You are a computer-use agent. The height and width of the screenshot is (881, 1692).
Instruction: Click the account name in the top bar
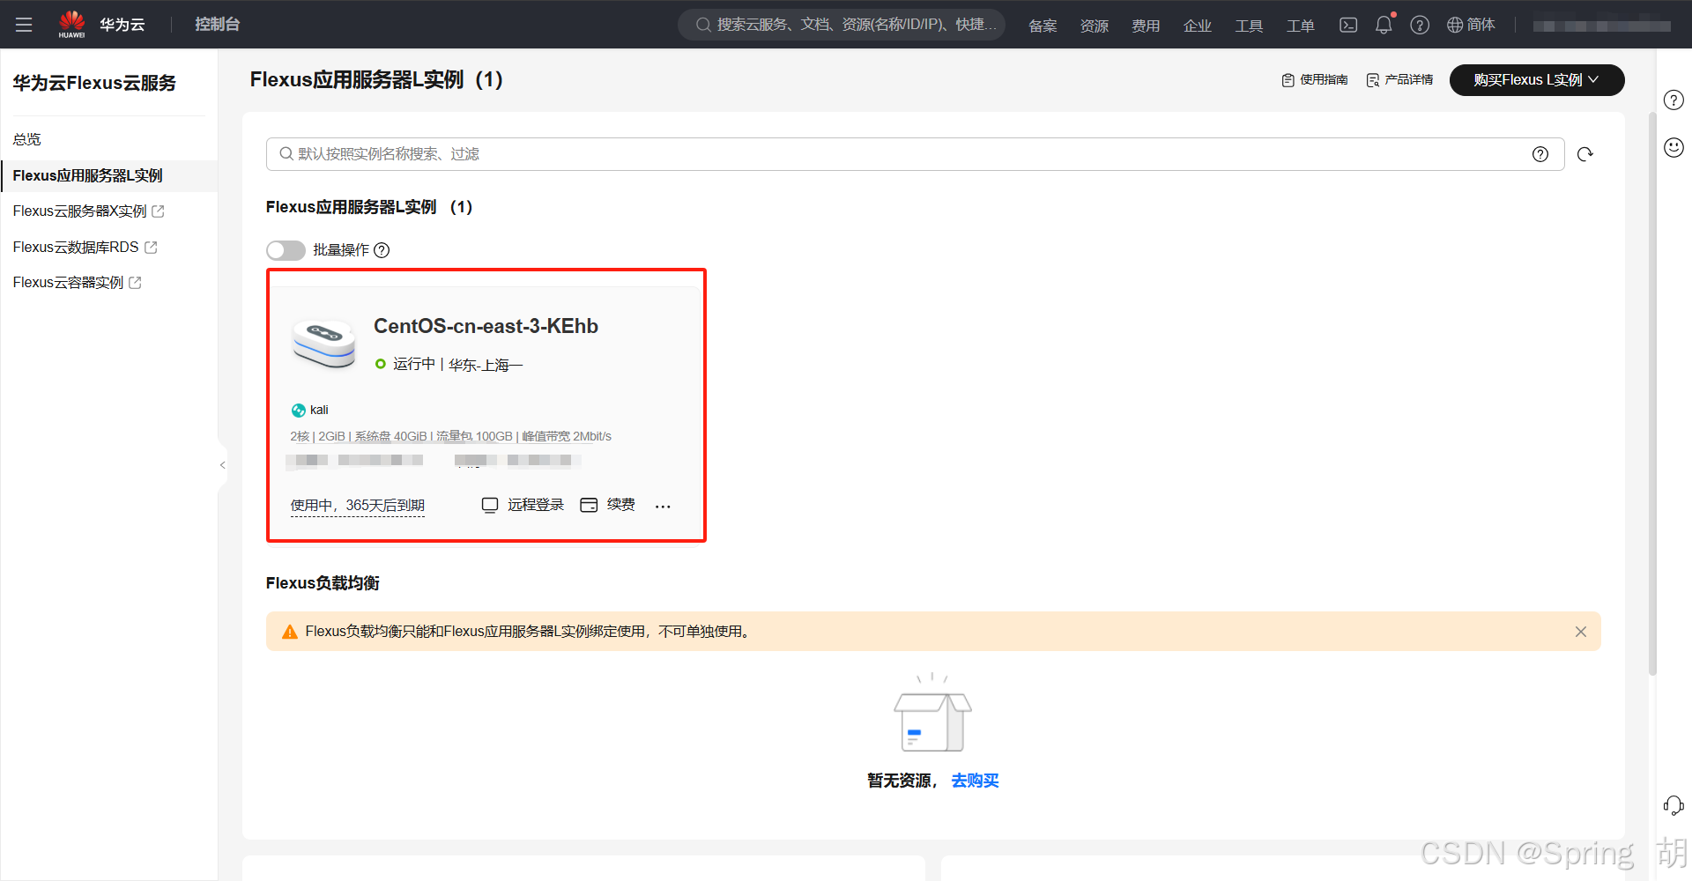(x=1601, y=26)
